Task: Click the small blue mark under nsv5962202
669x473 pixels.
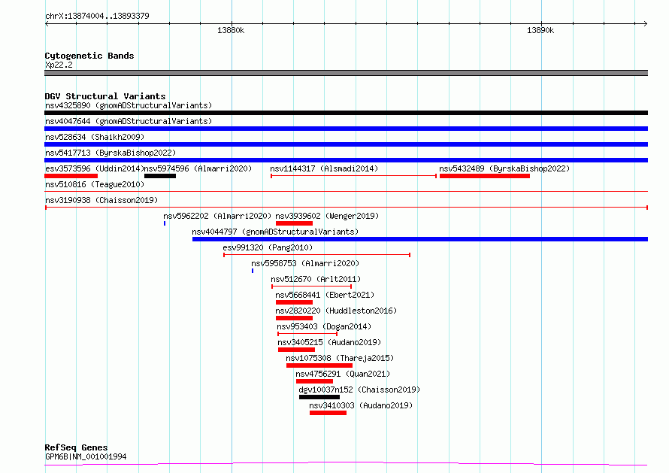Action: click(x=165, y=223)
